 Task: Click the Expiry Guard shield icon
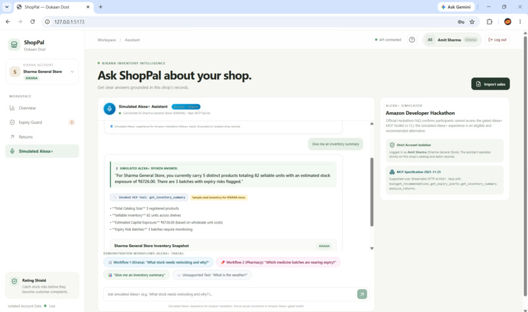click(12, 123)
